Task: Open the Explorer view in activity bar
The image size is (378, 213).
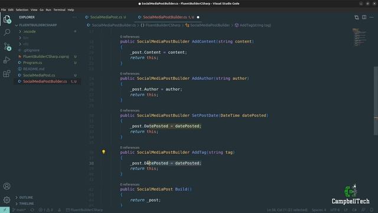Action: tap(6, 19)
